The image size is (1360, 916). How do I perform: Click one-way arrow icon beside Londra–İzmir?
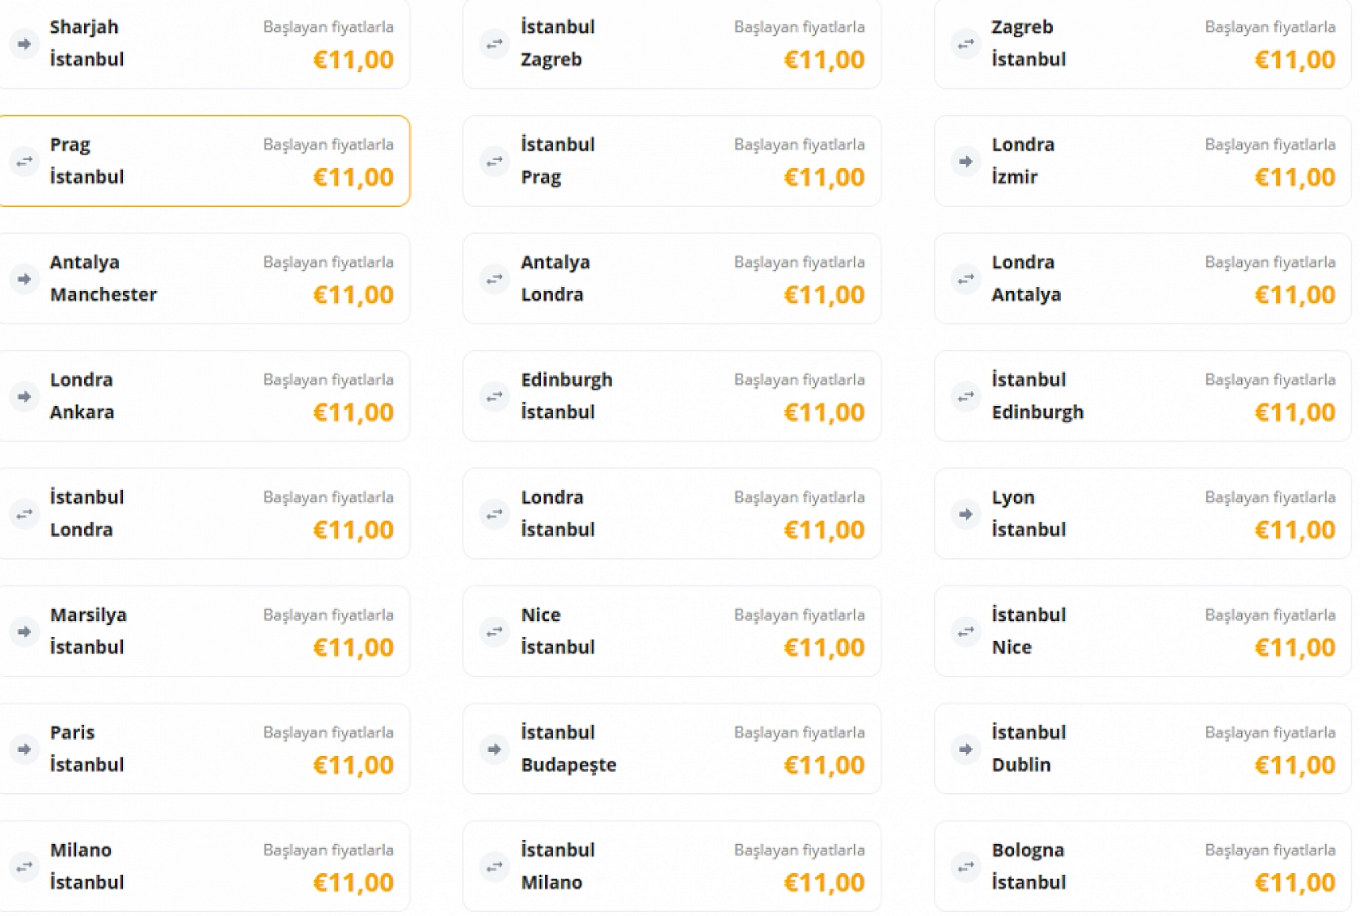(x=965, y=162)
